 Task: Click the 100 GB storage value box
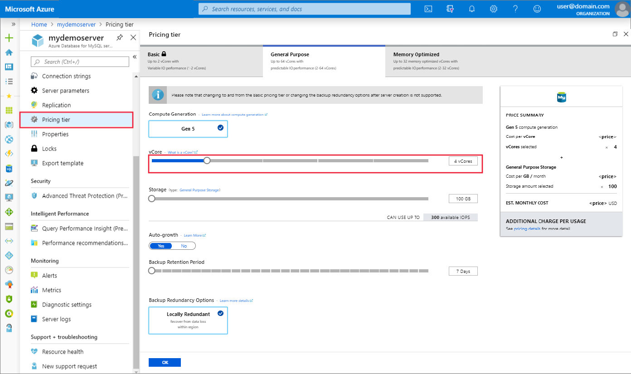tap(463, 199)
